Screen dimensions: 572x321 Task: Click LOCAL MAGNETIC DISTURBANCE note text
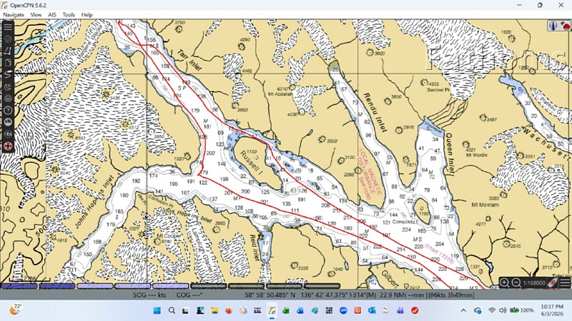coord(370,173)
